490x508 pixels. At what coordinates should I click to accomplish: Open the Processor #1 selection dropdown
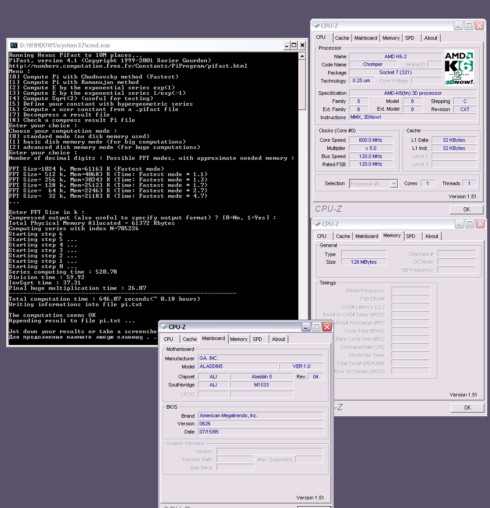click(394, 184)
